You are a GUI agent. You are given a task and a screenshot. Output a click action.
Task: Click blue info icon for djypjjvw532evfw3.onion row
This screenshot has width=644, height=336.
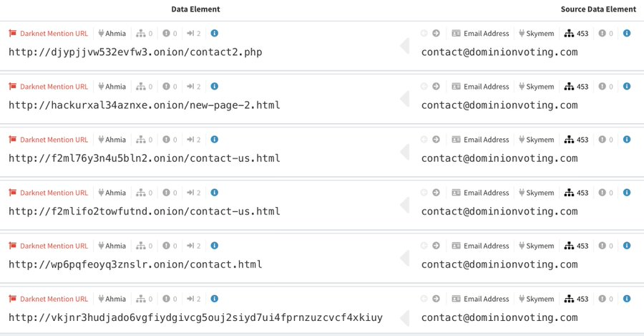215,33
